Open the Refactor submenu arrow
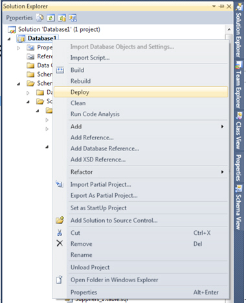The image size is (246, 303). click(222, 172)
